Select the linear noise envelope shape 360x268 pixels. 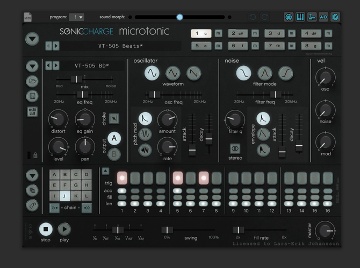pyautogui.click(x=263, y=134)
